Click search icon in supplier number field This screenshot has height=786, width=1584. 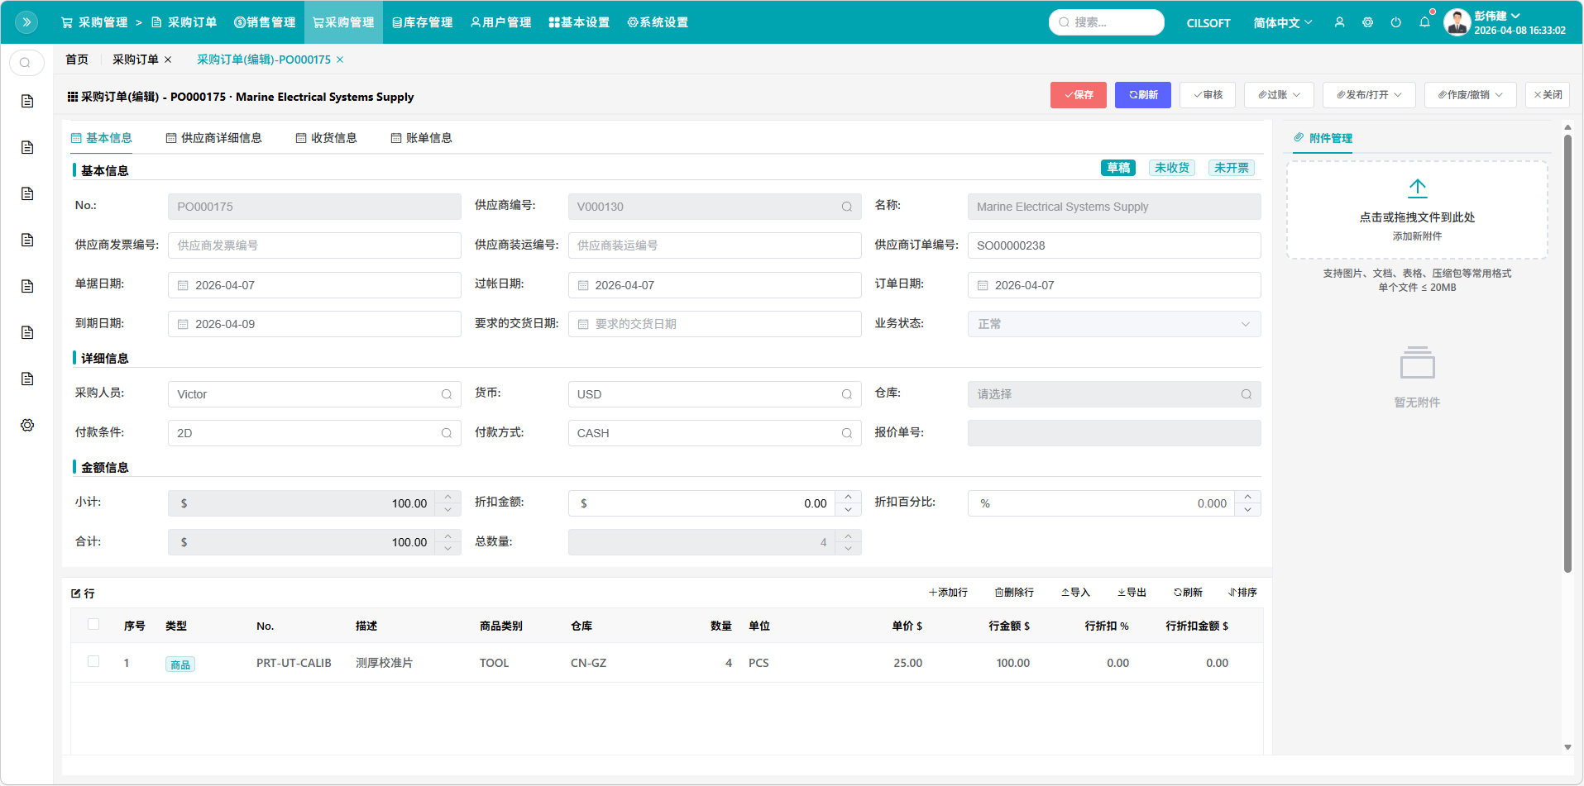pos(846,207)
